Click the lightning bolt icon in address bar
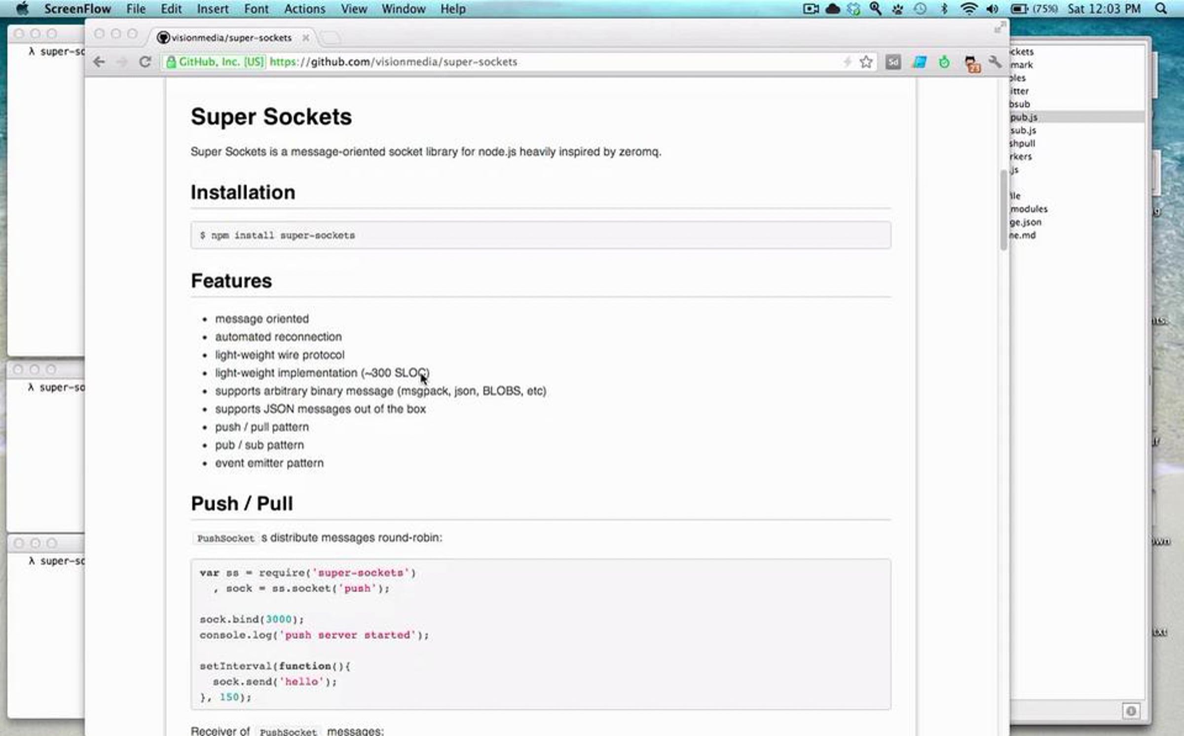1184x736 pixels. coord(848,62)
